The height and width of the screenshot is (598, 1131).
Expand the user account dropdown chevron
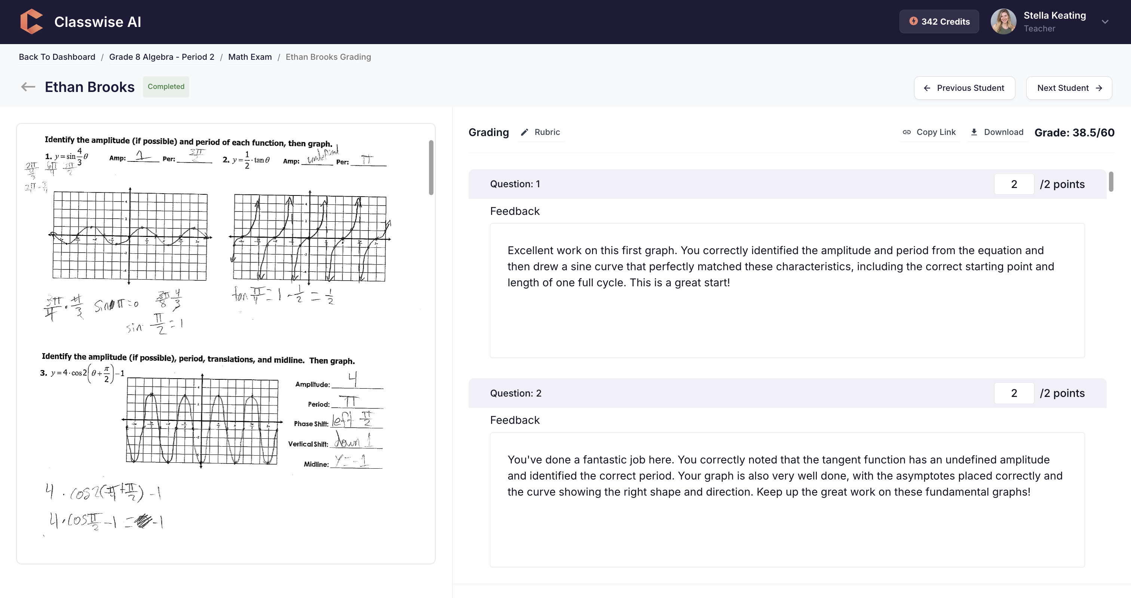(1105, 22)
